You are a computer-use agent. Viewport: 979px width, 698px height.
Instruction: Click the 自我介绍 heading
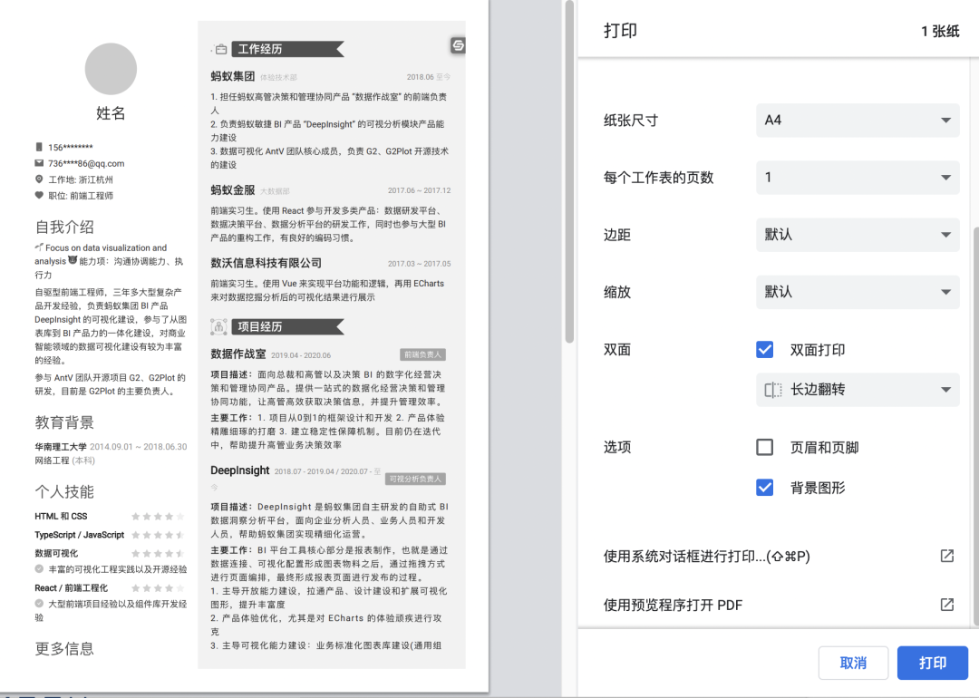(x=64, y=228)
